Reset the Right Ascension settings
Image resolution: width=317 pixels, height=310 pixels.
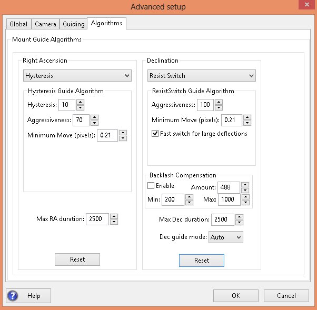77,259
